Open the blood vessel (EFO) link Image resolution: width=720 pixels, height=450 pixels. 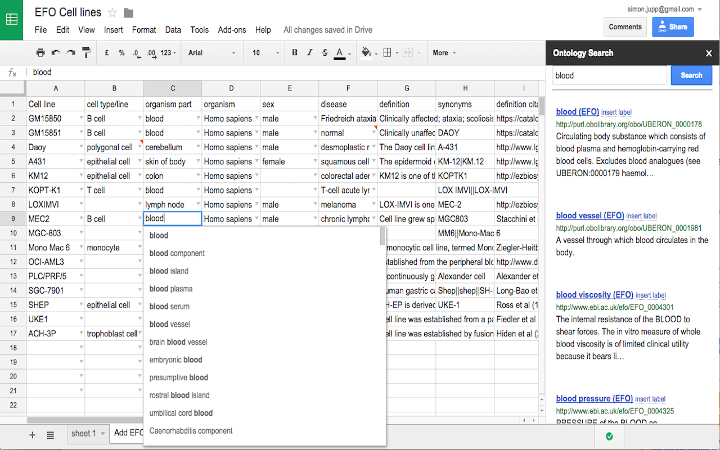coord(590,215)
